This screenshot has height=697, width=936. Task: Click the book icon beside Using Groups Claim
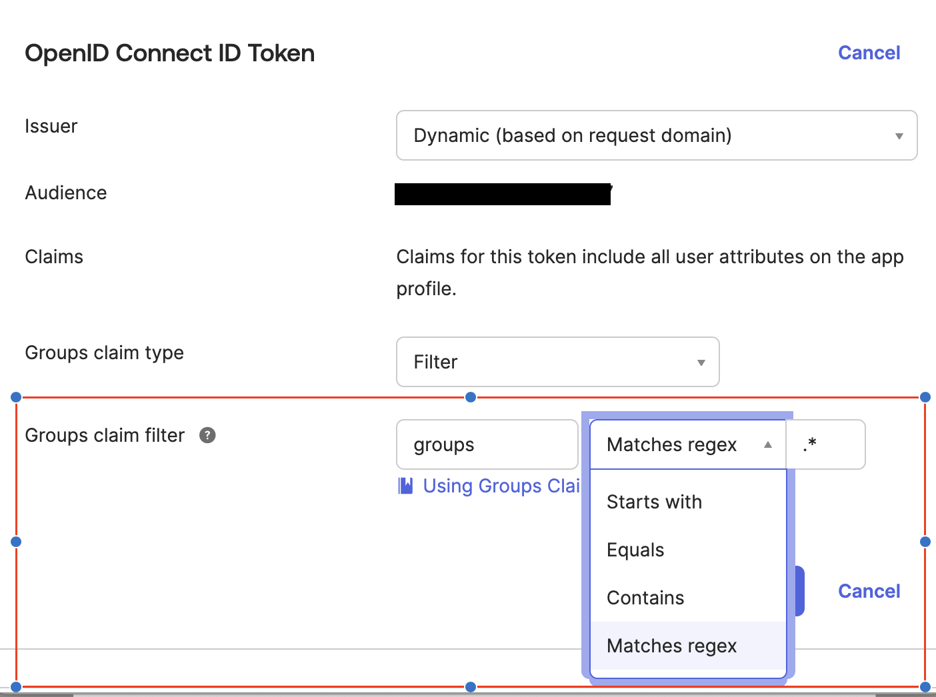pyautogui.click(x=405, y=486)
